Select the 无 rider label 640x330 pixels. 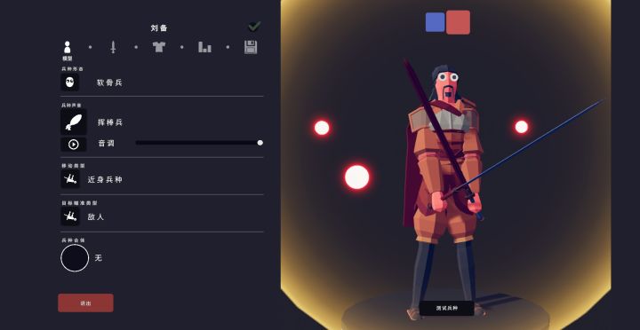coord(99,258)
